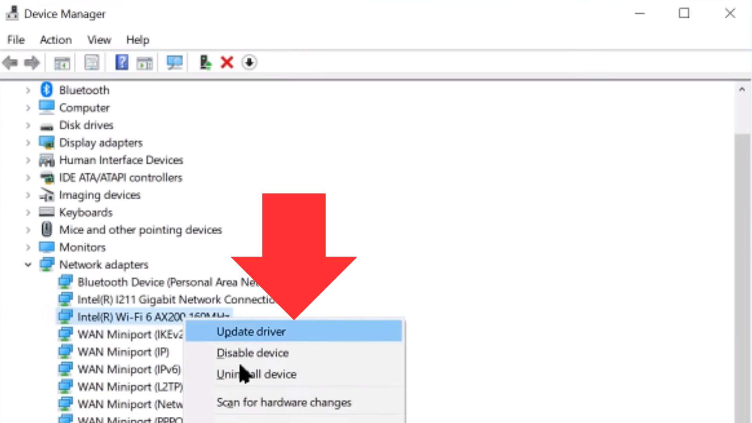
Task: Go forward with the toolbar Forward arrow
Action: click(x=32, y=63)
